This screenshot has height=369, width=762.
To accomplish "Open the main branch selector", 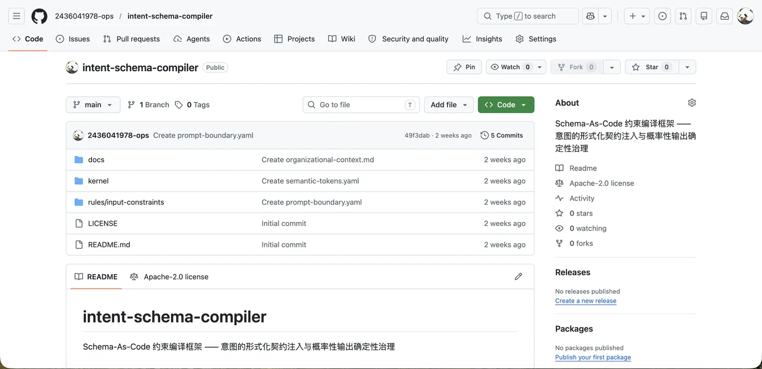I will pos(93,104).
